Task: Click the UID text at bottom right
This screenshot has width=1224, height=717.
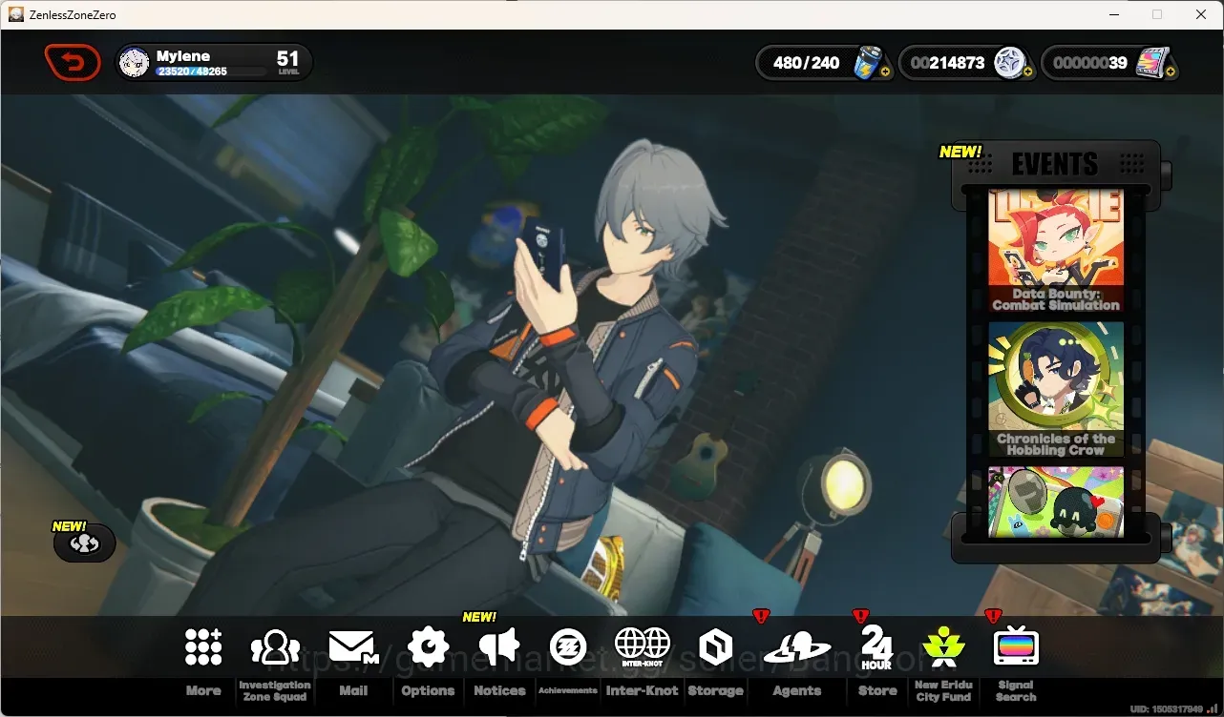Action: [x=1167, y=709]
